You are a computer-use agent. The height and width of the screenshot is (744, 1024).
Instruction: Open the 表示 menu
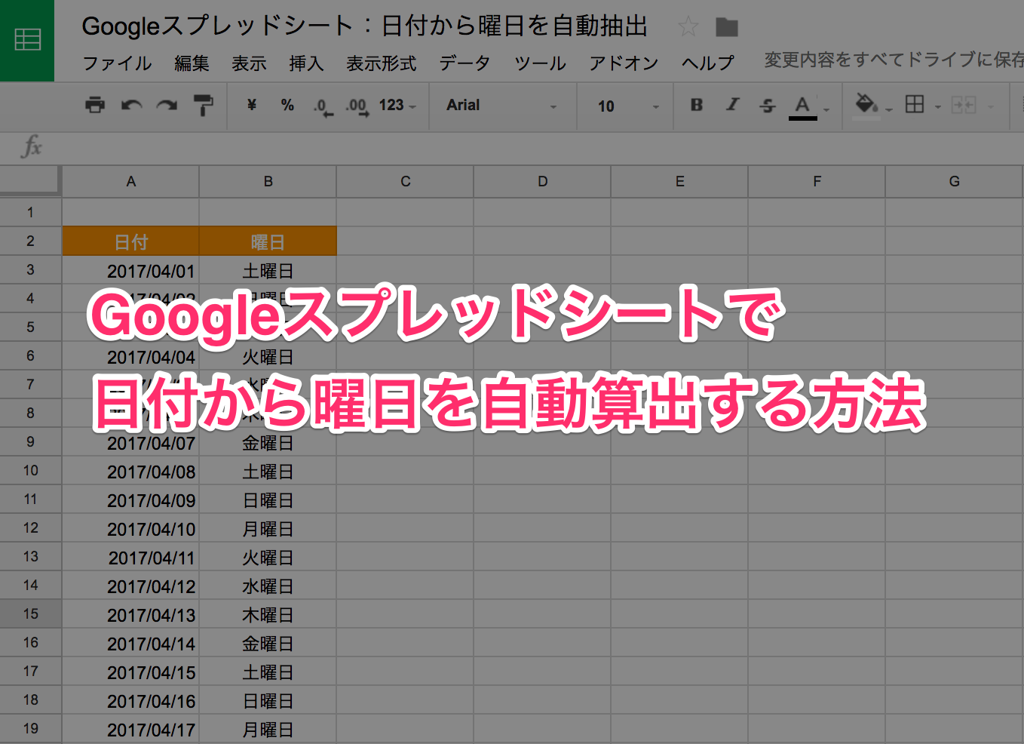tap(249, 63)
